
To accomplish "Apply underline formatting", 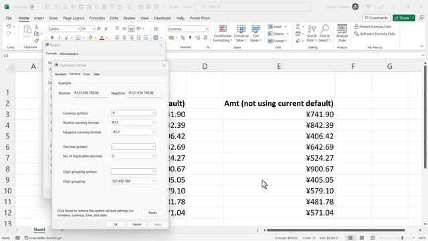I will (x=66, y=37).
